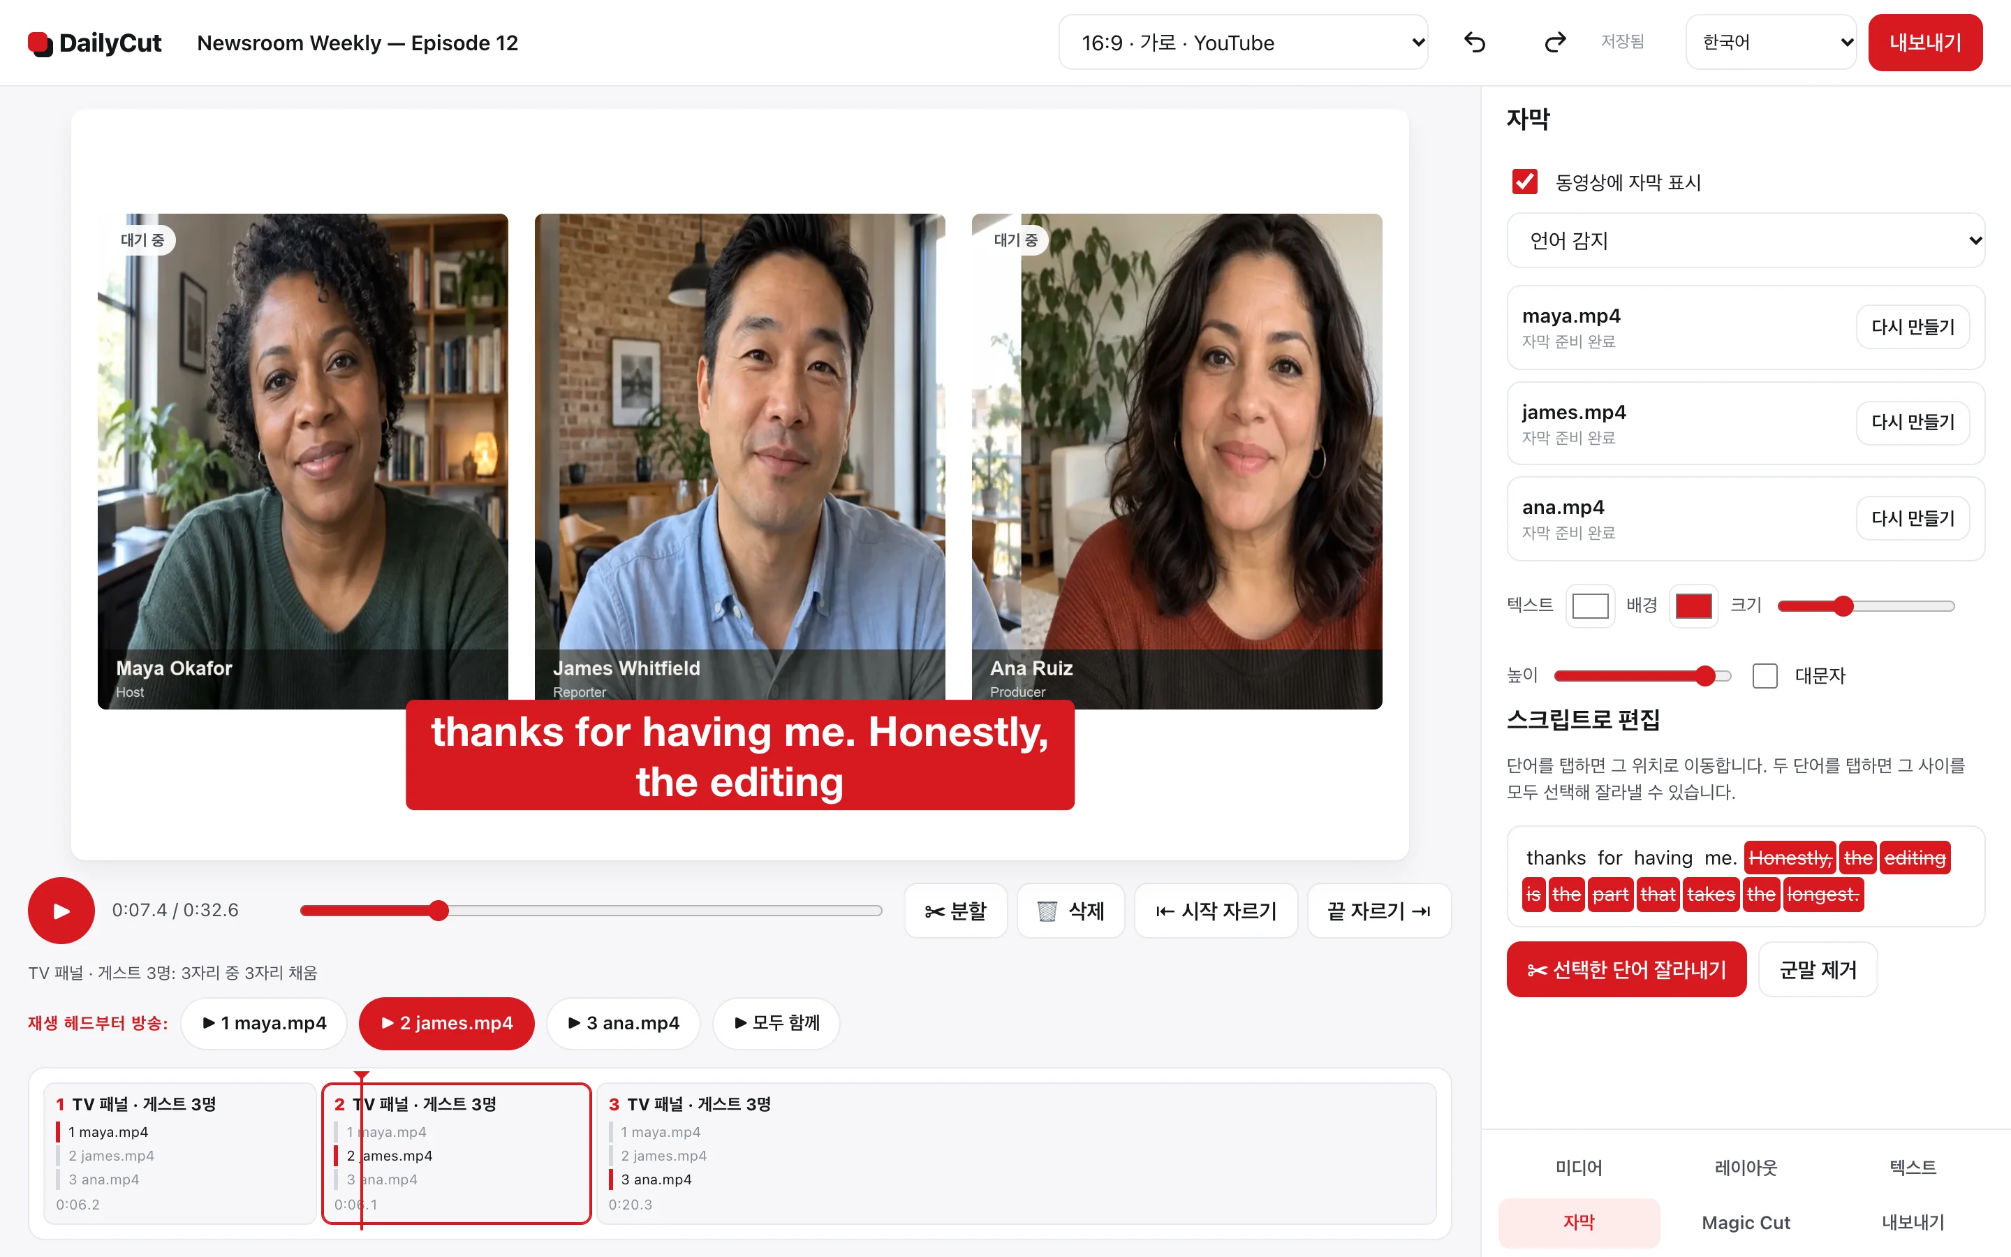The width and height of the screenshot is (2011, 1257).
Task: Trim end with 끝 자르기
Action: tap(1378, 911)
